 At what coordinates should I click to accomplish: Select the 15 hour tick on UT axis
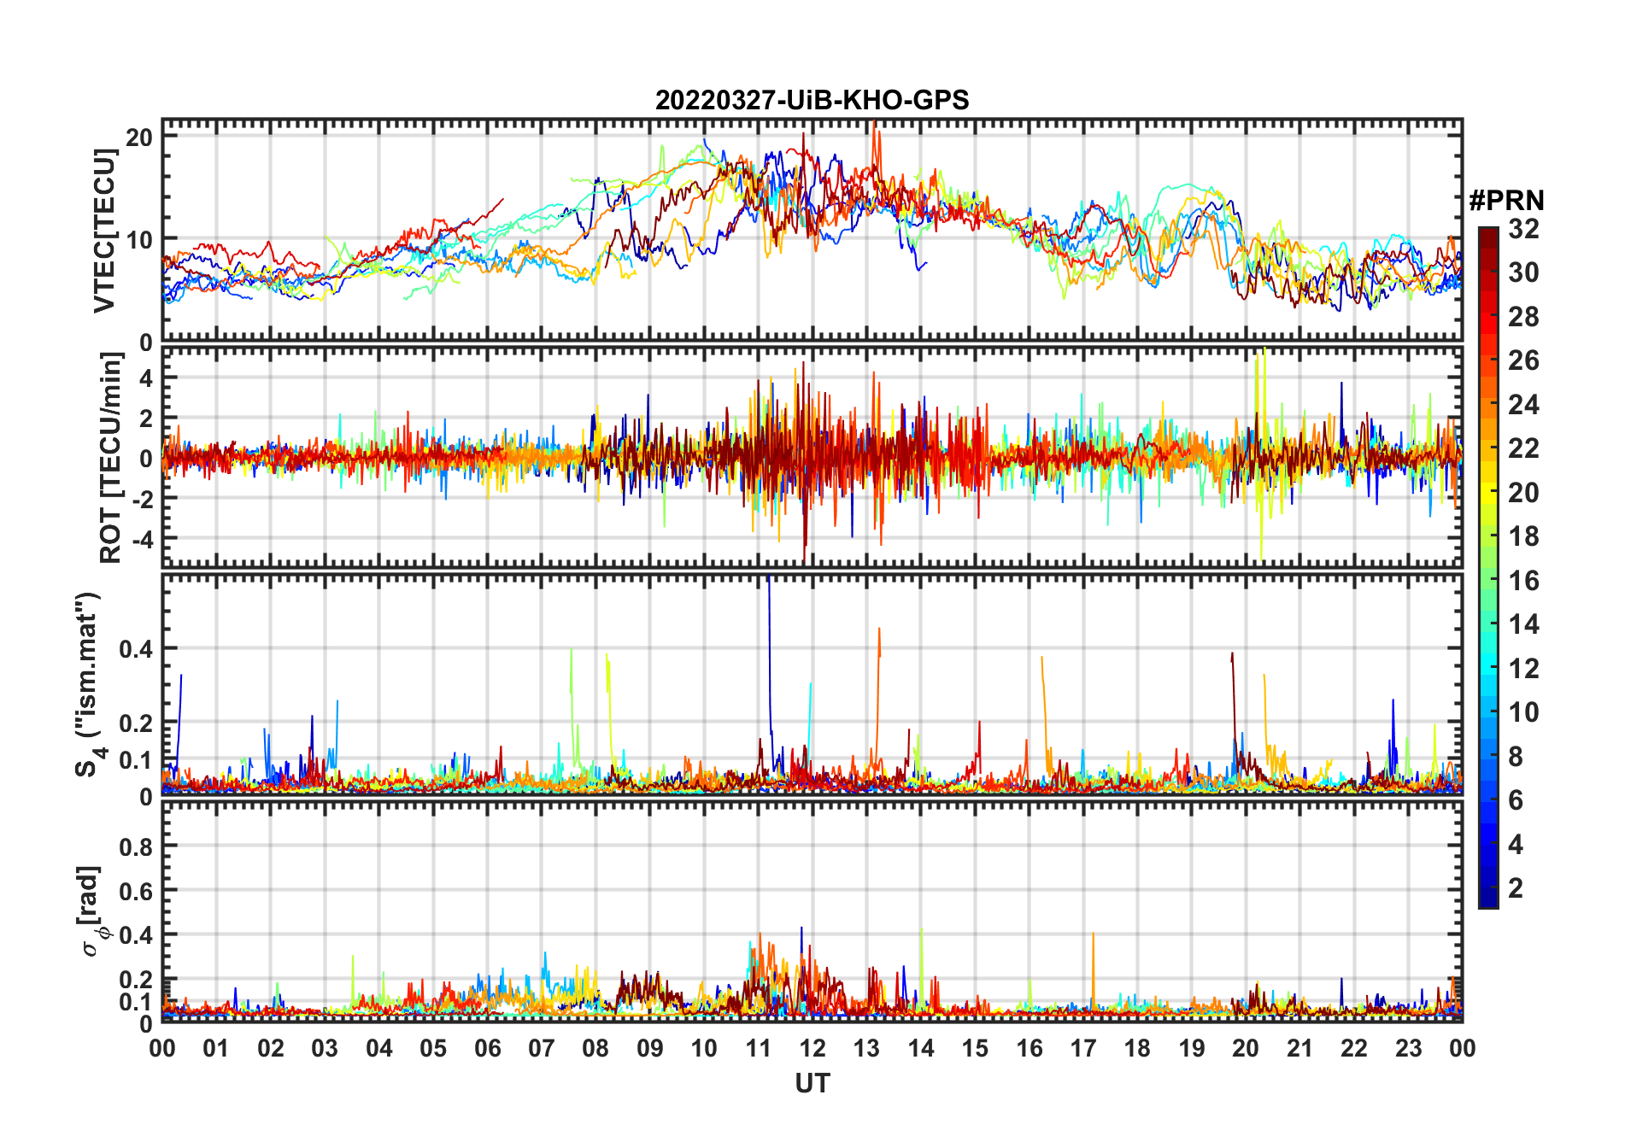click(x=975, y=1048)
